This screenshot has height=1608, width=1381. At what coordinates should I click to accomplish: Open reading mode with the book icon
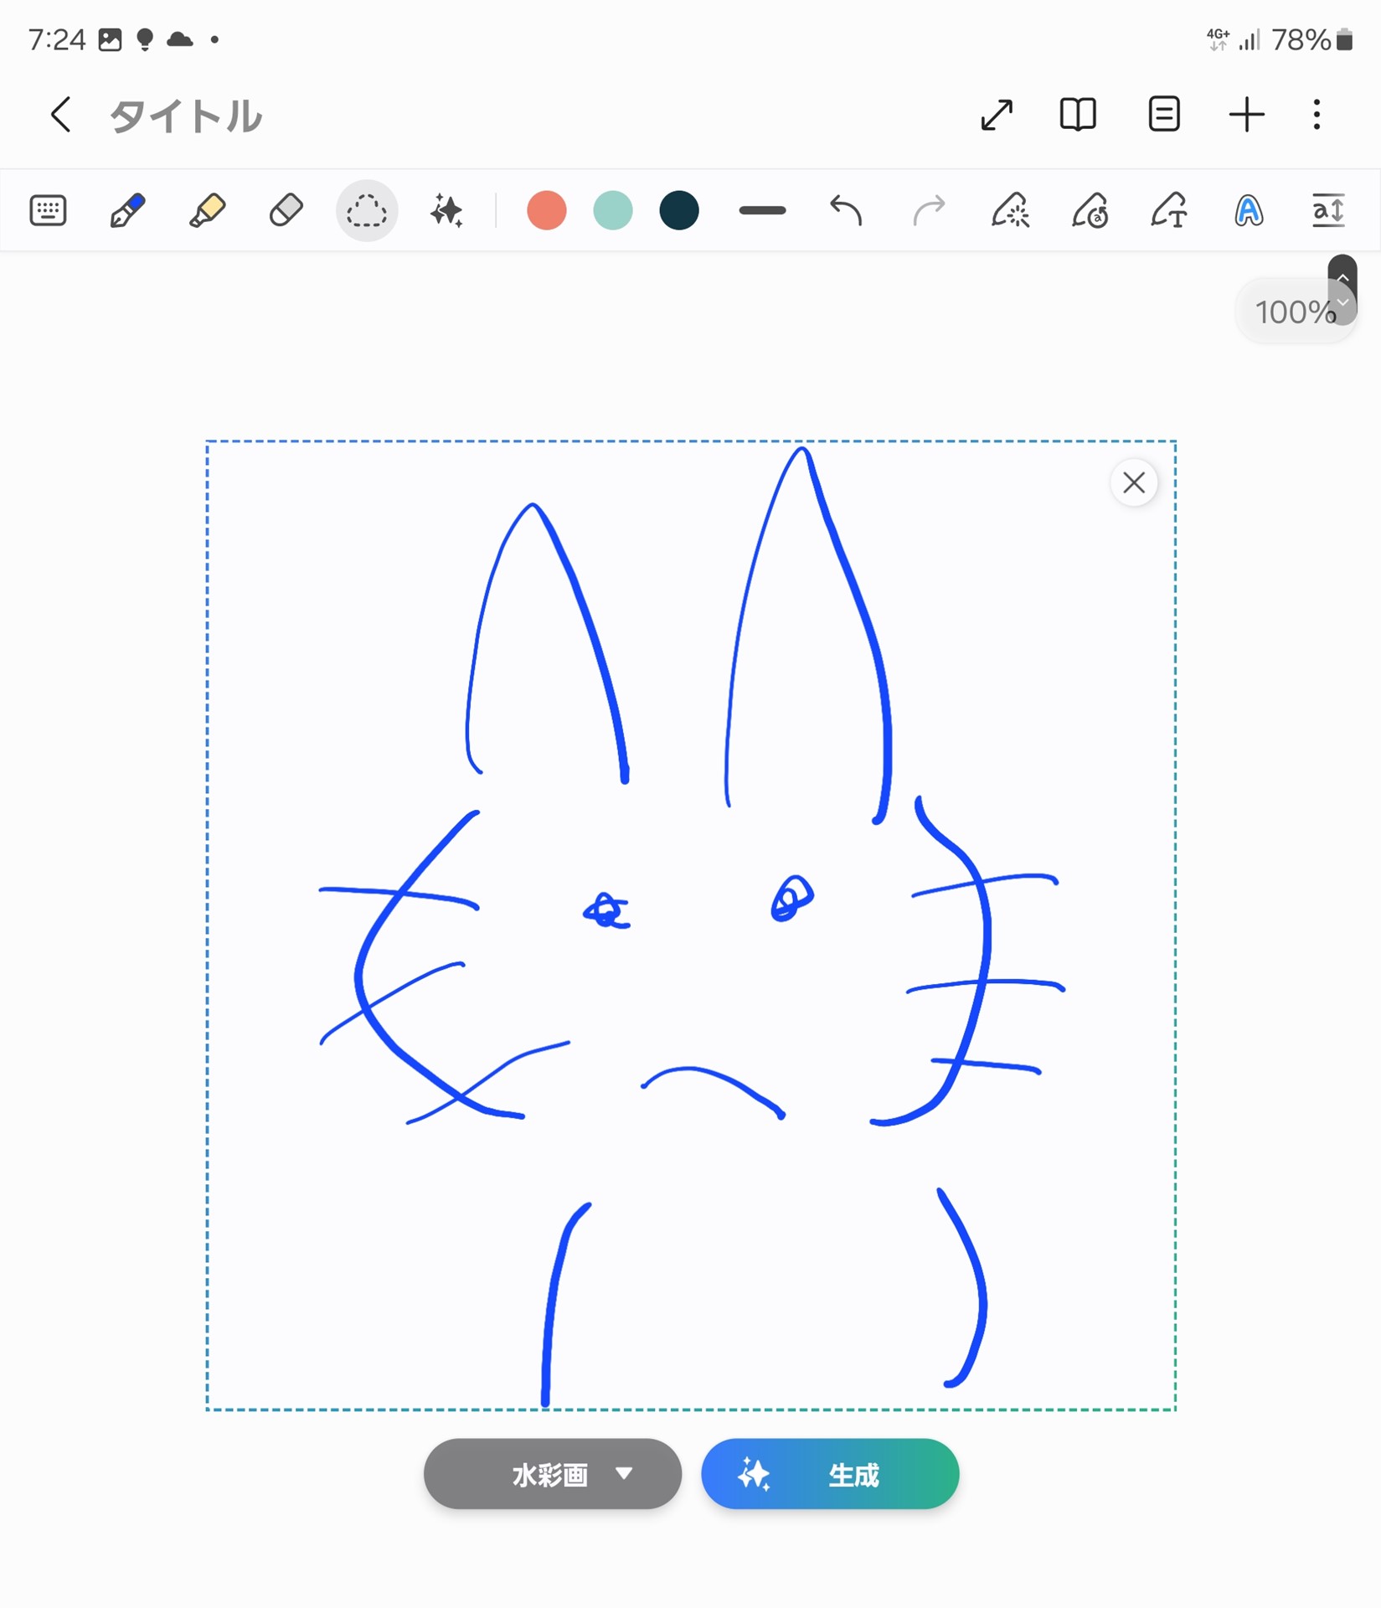click(1076, 116)
